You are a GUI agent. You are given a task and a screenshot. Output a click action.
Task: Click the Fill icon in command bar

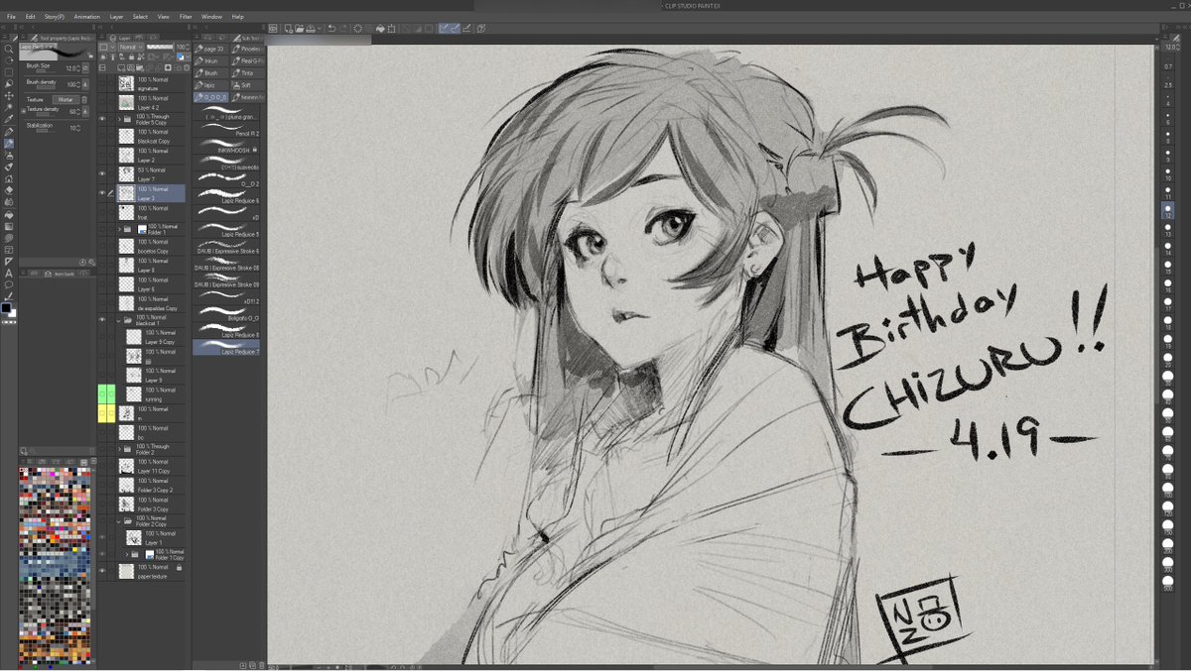click(x=380, y=29)
